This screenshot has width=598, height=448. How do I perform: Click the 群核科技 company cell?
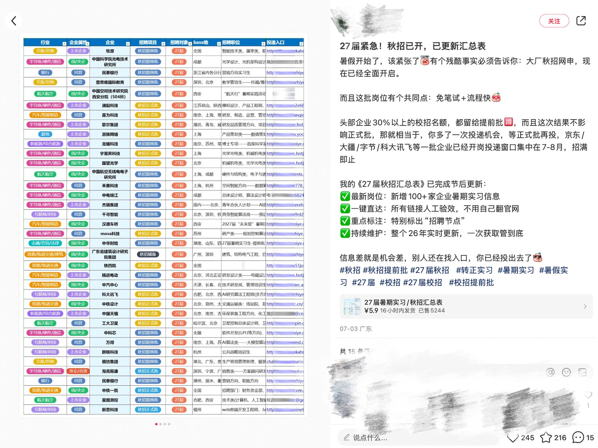click(x=110, y=352)
